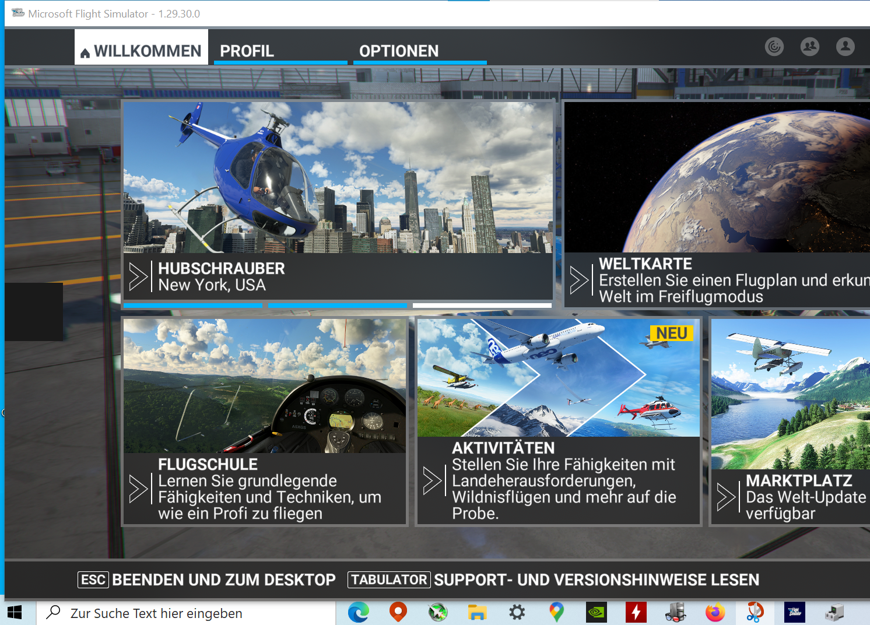
Task: Click the Tabulator key hint
Action: [389, 580]
